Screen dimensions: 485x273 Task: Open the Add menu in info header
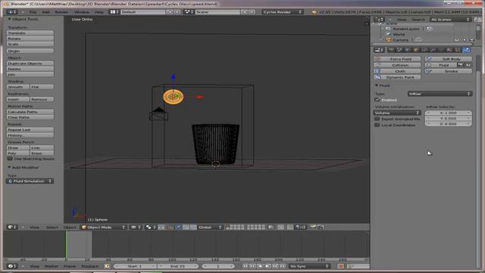click(45, 12)
